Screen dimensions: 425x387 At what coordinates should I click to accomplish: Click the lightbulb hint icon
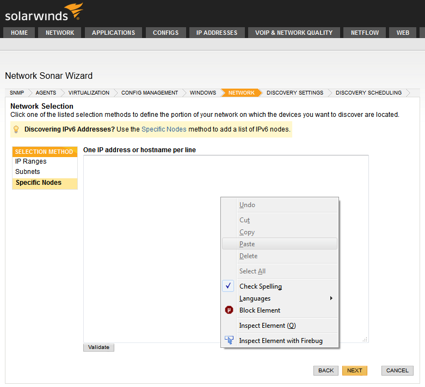point(16,129)
